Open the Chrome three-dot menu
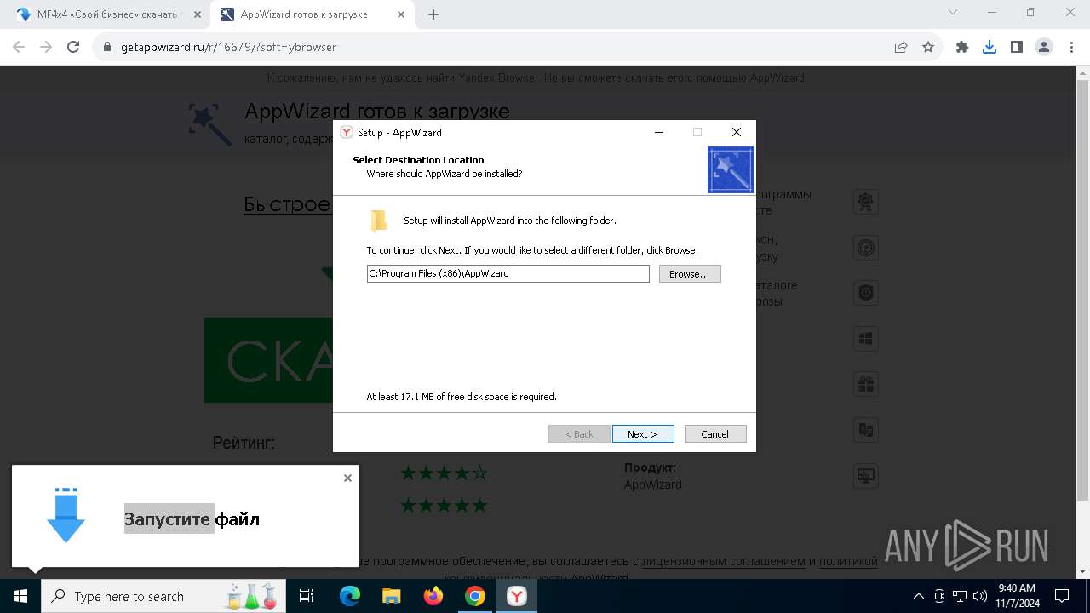 pyautogui.click(x=1071, y=47)
